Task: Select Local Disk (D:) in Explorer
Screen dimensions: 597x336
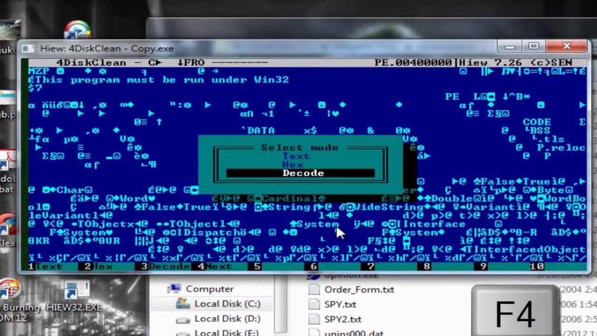Action: click(227, 319)
